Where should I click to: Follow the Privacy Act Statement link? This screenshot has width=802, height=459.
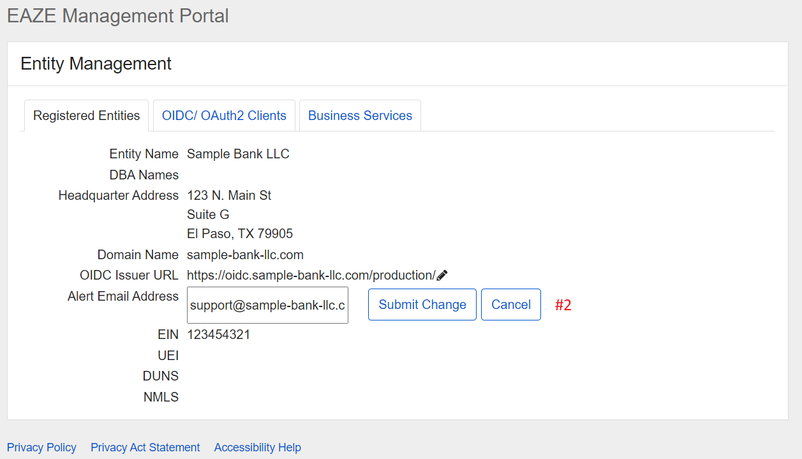tap(145, 448)
